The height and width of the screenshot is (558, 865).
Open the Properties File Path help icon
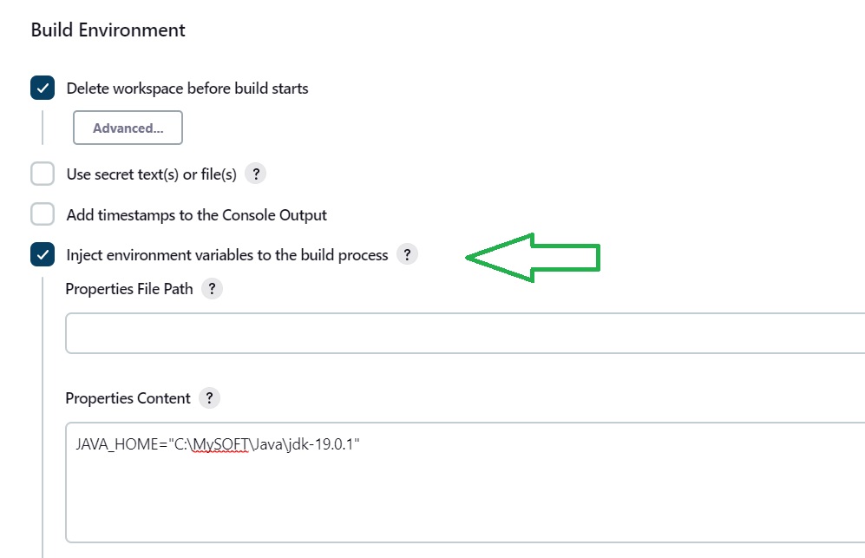212,289
